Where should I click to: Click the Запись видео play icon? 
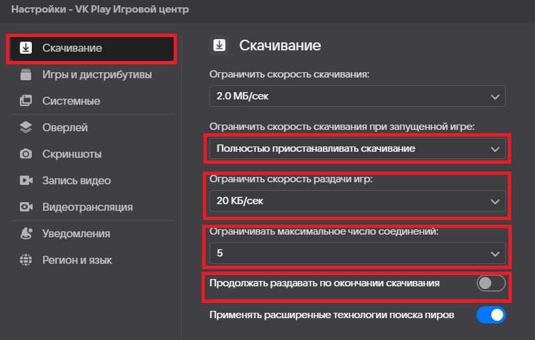pyautogui.click(x=26, y=180)
